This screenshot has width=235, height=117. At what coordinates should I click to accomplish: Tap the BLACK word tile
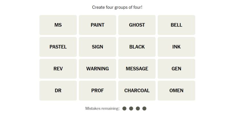137,47
